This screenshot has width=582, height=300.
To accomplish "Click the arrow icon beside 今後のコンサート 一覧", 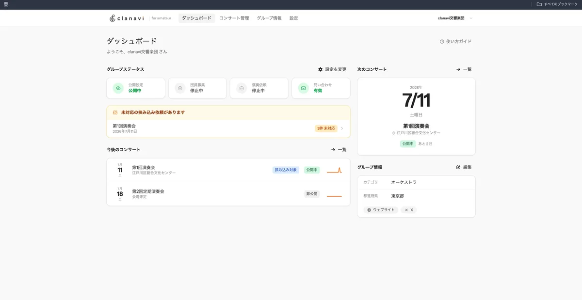I will 333,150.
